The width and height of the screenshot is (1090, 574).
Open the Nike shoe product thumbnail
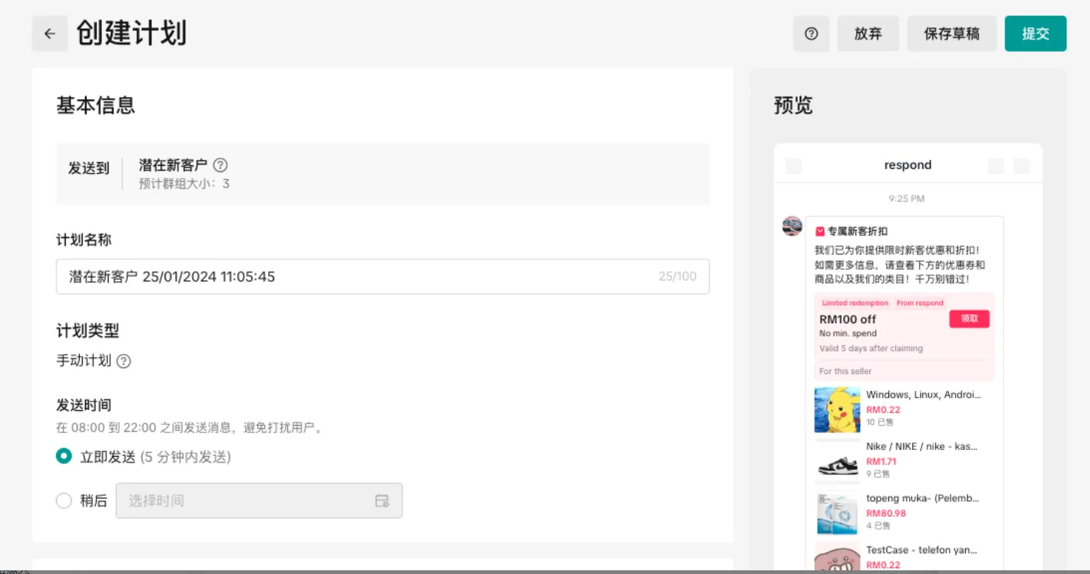pos(837,461)
